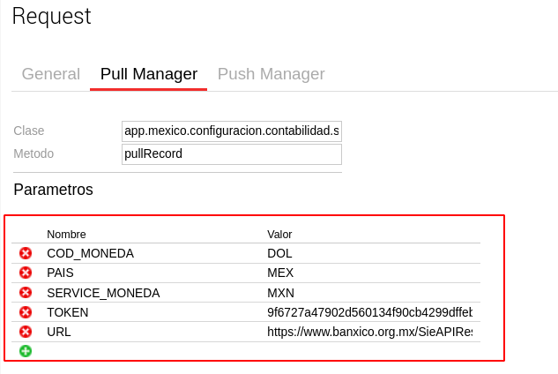This screenshot has width=558, height=374.
Task: Click the Valor column header
Action: click(279, 234)
